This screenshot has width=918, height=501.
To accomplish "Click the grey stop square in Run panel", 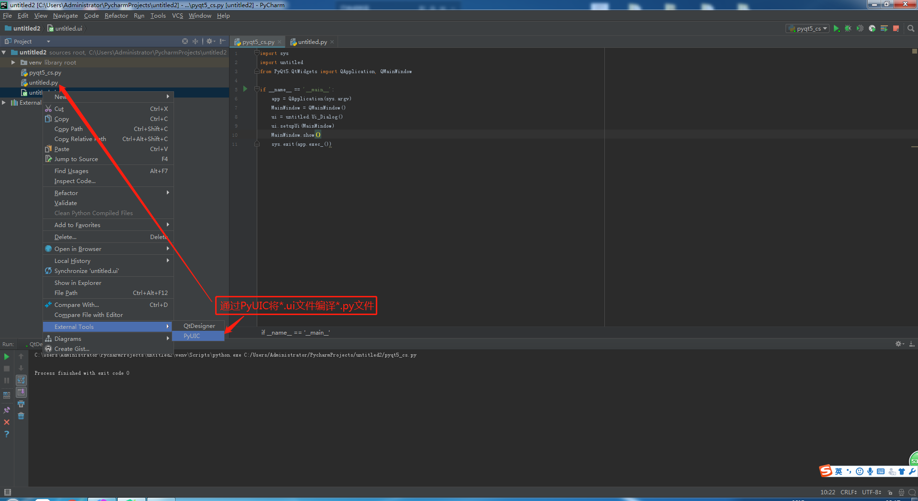I will tap(7, 369).
